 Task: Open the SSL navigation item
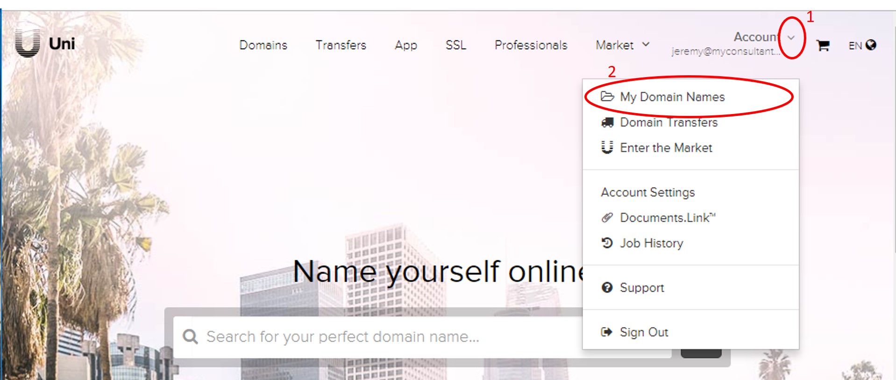(455, 45)
